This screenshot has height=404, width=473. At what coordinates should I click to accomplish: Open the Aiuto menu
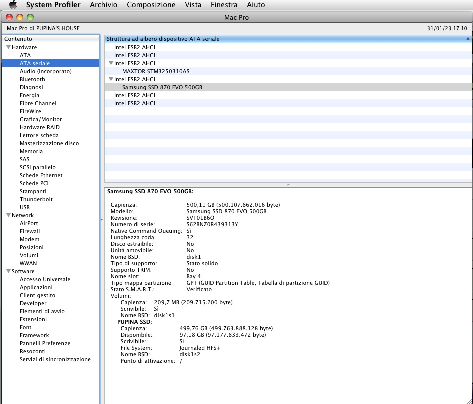(x=256, y=5)
